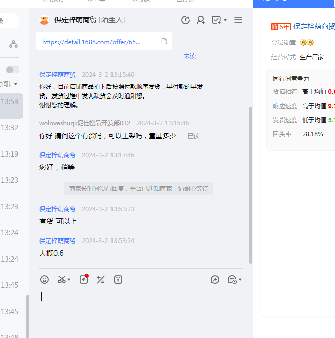Click the organization tree icon in sidebar
335x338 pixels.
point(13,45)
